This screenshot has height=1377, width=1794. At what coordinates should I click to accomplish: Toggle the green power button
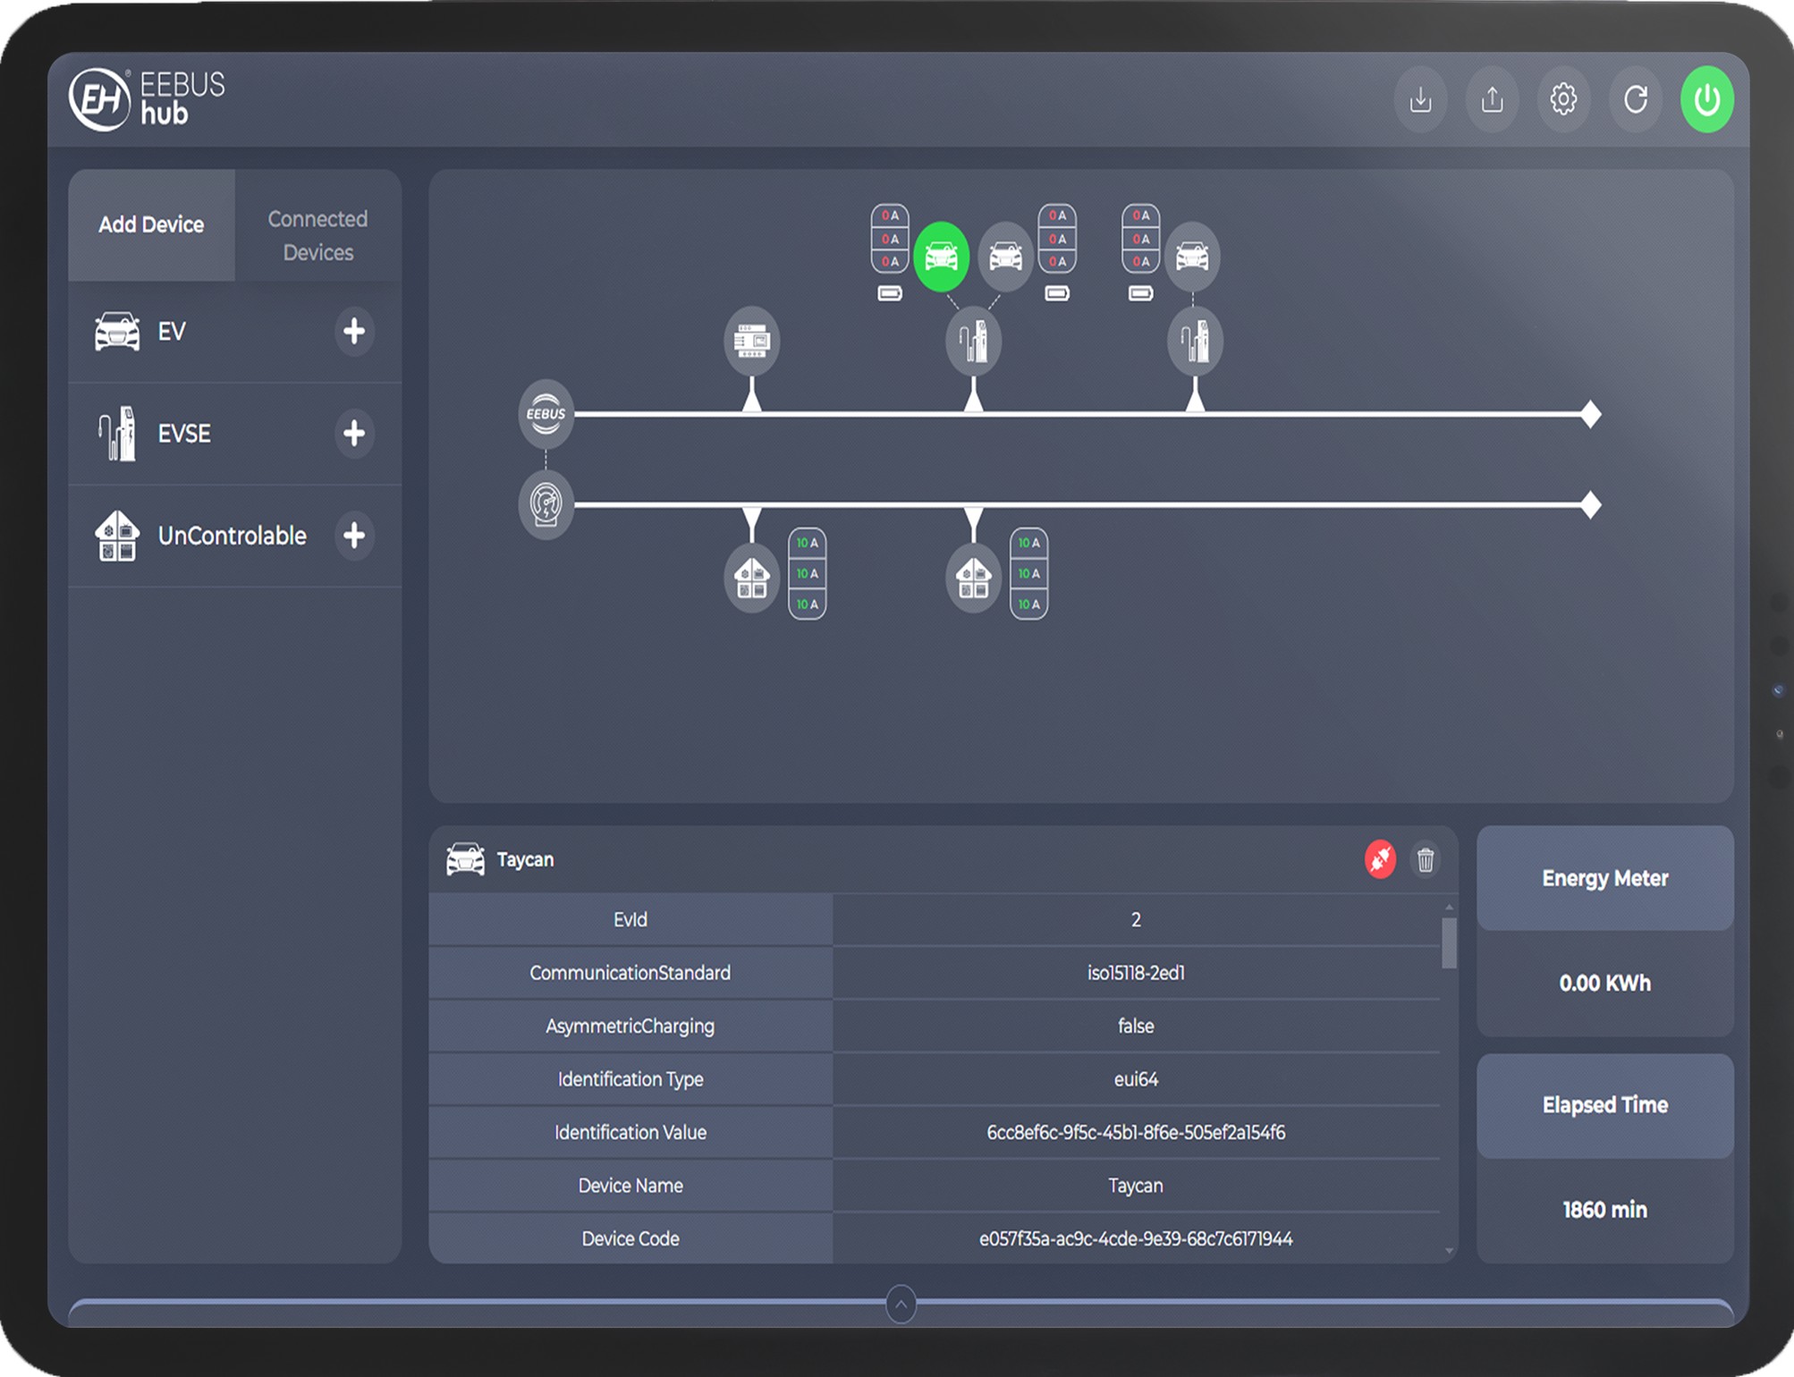tap(1706, 99)
